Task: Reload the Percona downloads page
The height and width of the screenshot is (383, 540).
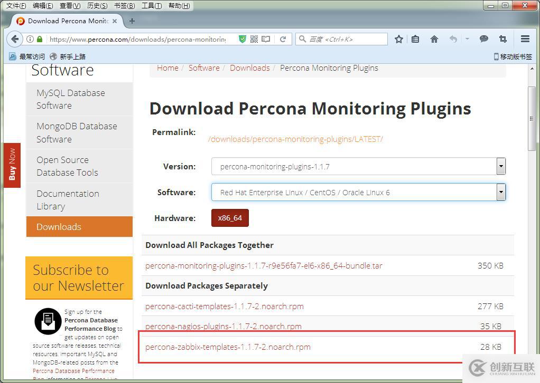Action: click(284, 39)
